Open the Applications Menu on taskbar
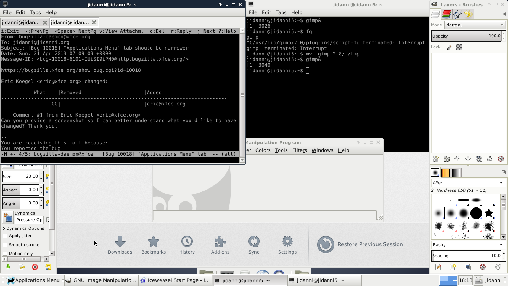 click(33, 280)
